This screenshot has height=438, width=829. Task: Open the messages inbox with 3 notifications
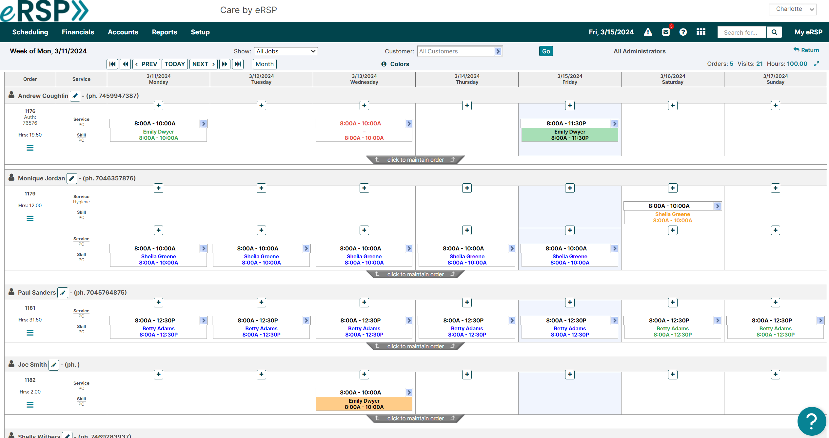[666, 32]
